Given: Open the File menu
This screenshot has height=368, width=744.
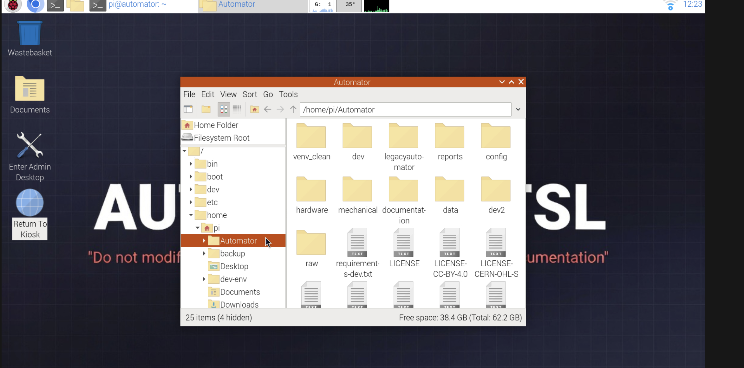Looking at the screenshot, I should (x=189, y=94).
